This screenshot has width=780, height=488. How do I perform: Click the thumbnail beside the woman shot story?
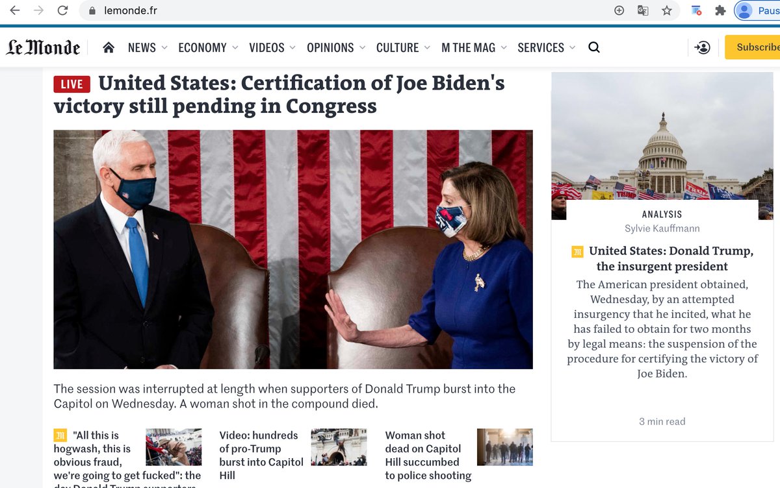pos(505,447)
